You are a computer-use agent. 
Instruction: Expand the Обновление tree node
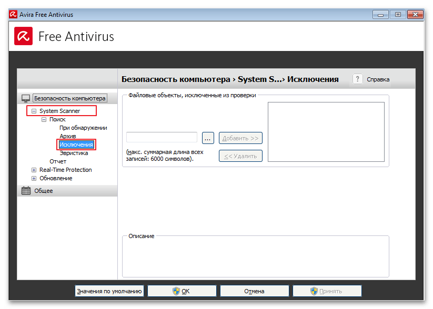point(34,178)
